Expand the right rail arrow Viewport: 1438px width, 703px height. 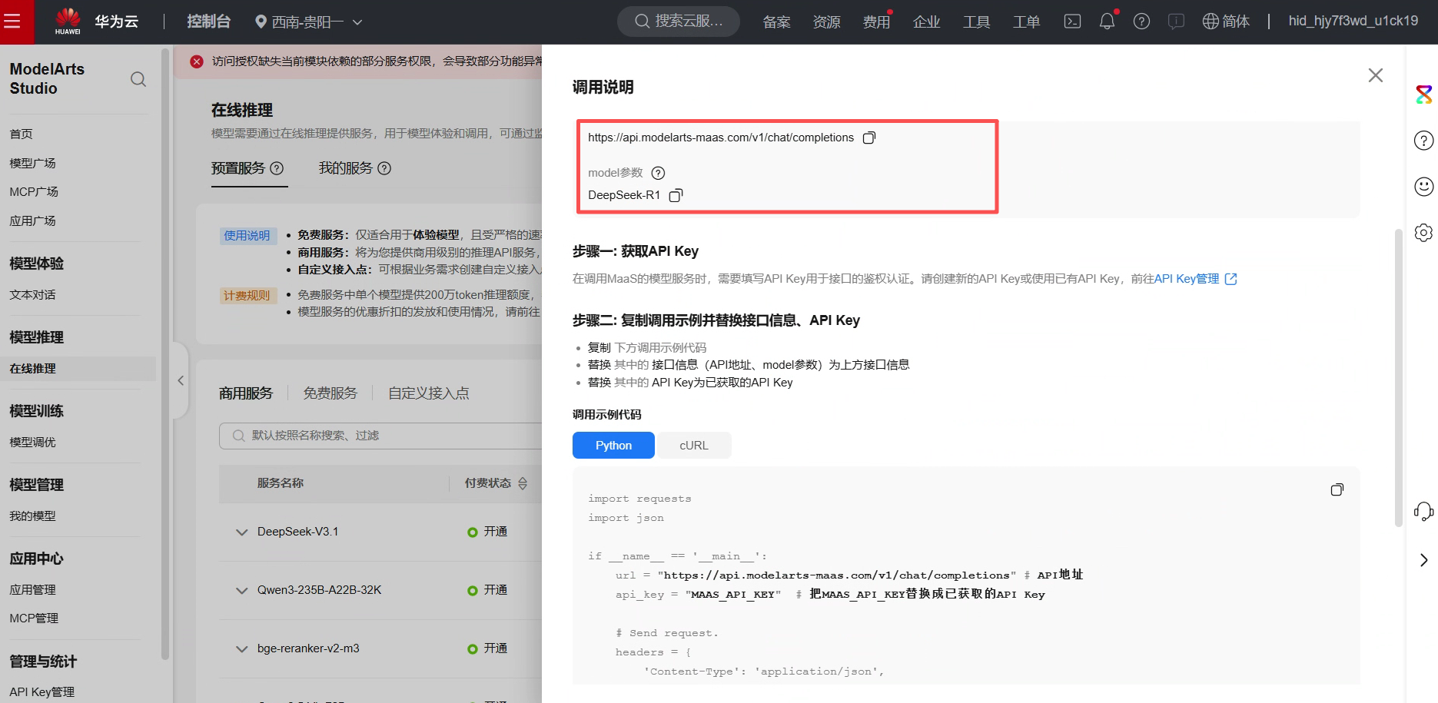[1424, 560]
